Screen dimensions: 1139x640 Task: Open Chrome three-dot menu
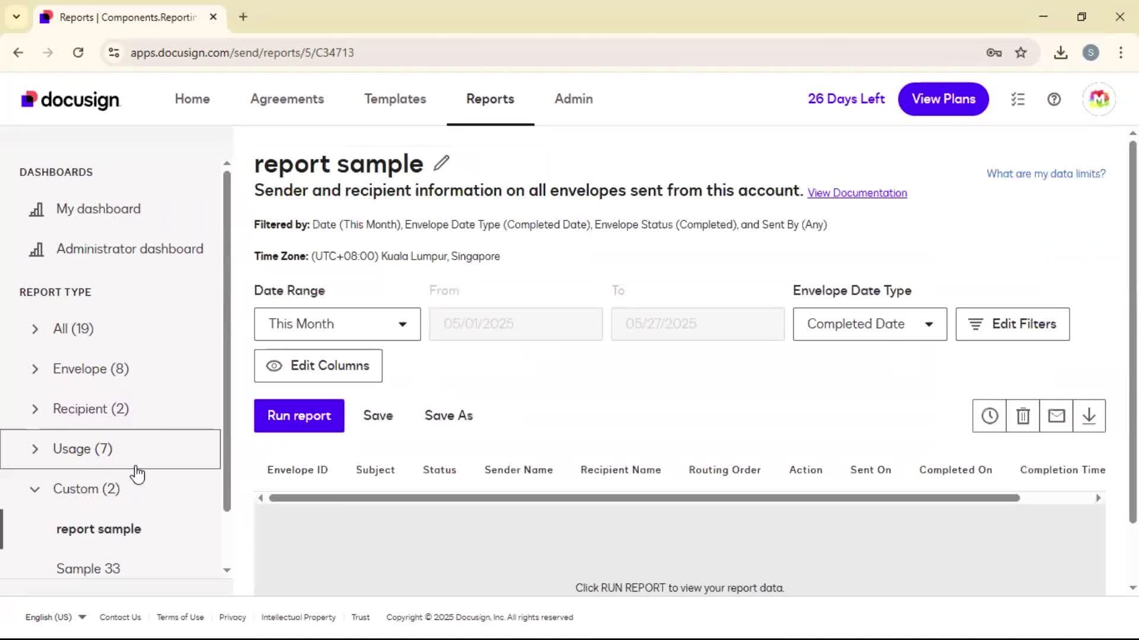point(1121,53)
